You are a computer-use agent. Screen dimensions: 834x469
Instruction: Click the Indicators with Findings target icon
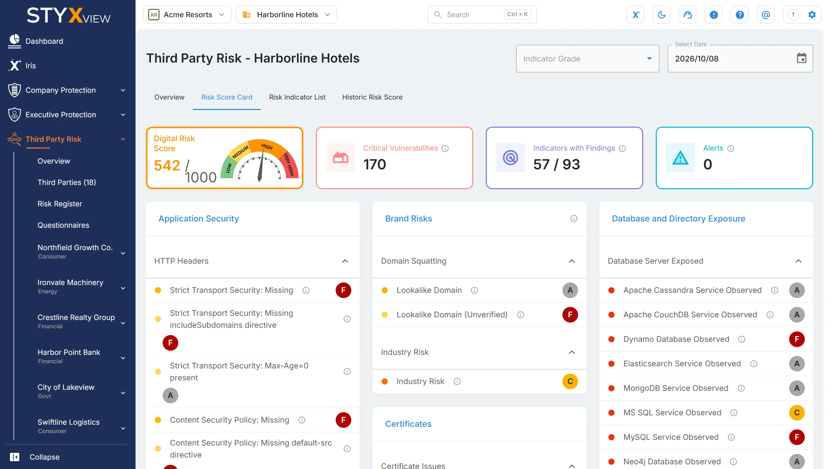coord(510,158)
